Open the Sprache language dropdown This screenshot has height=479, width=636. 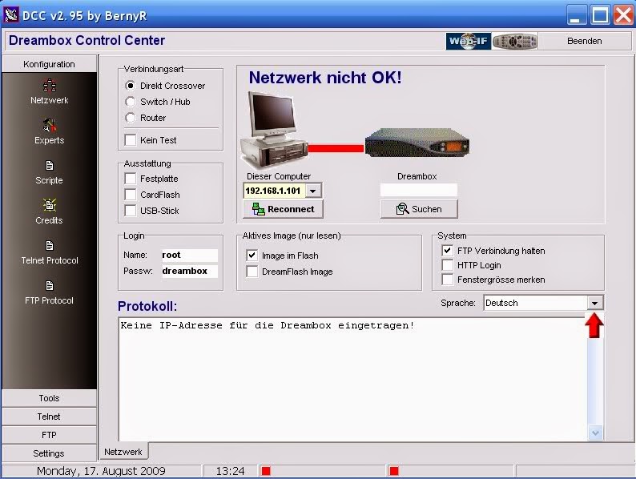(594, 303)
